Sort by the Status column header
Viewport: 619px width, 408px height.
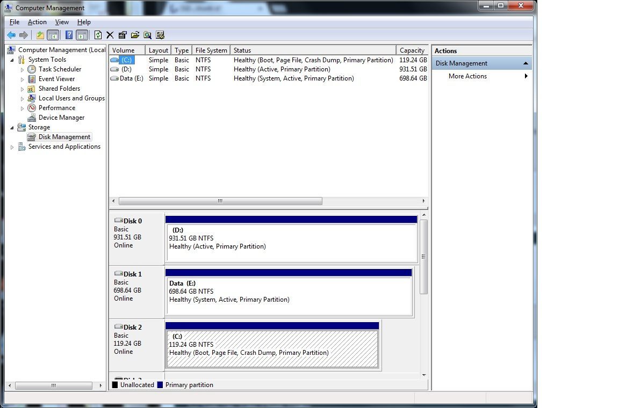(x=313, y=50)
